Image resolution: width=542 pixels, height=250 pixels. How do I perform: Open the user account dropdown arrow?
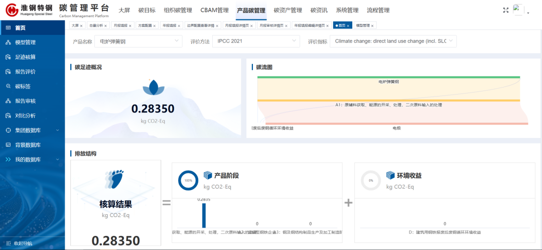528,12
